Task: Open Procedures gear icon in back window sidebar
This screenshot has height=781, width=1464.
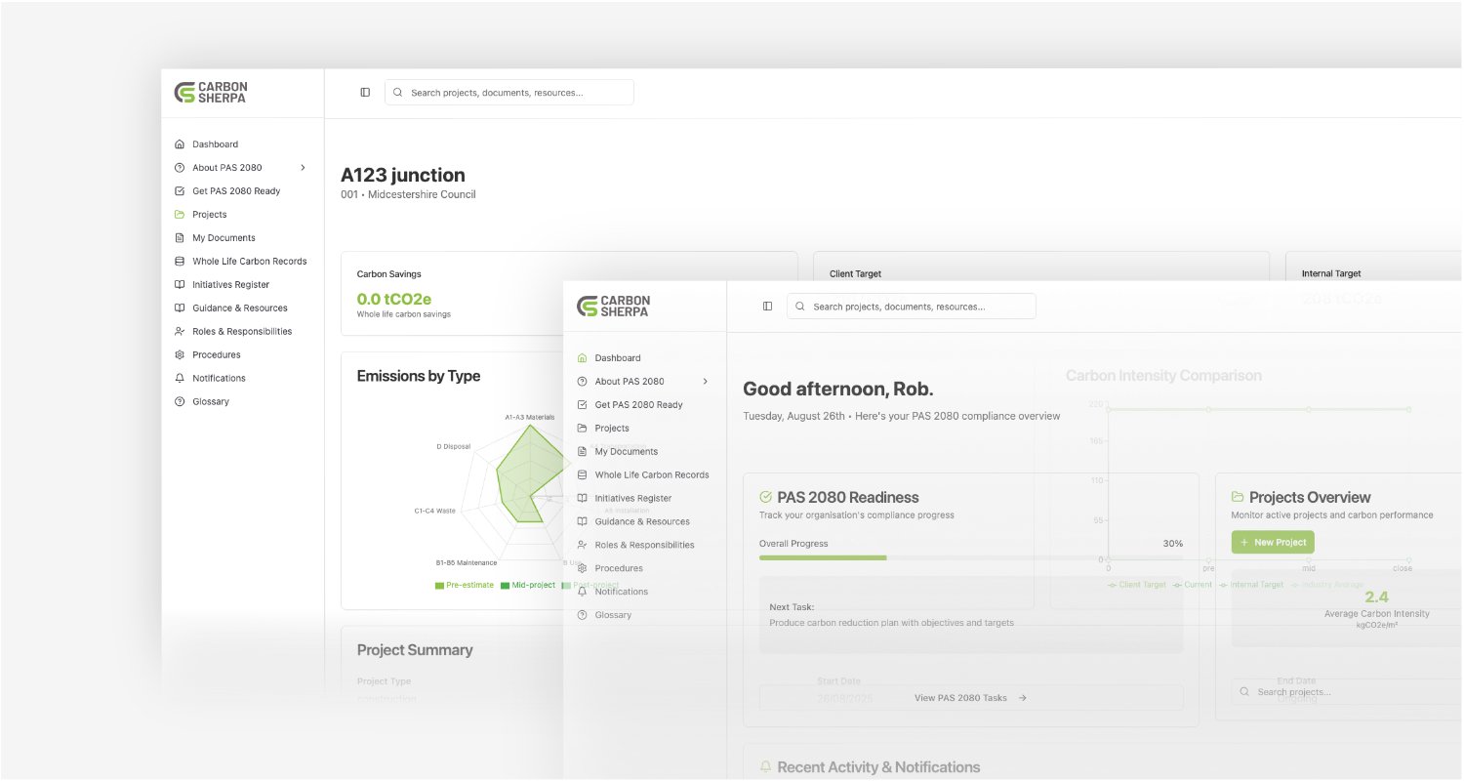Action: tap(180, 355)
